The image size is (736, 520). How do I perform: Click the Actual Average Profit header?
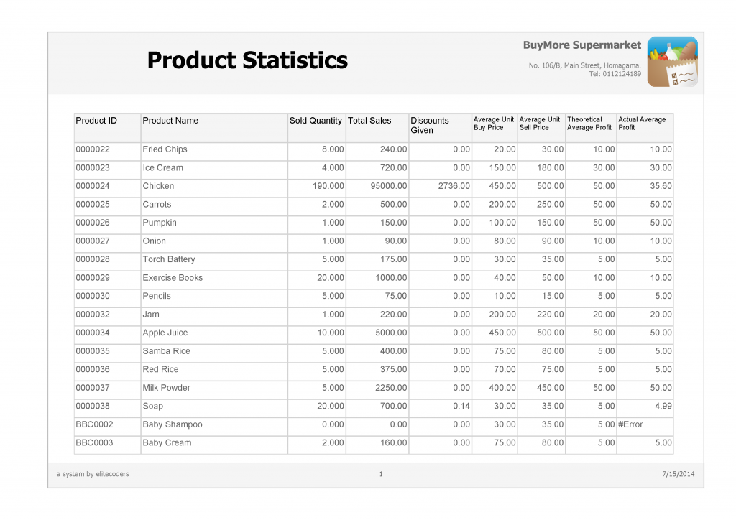[642, 124]
